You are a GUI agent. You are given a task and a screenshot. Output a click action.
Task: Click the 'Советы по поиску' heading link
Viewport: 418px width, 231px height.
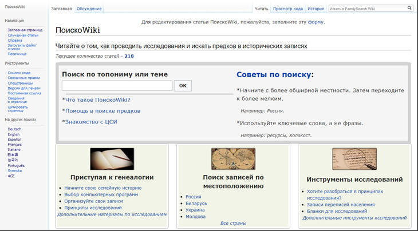point(274,75)
